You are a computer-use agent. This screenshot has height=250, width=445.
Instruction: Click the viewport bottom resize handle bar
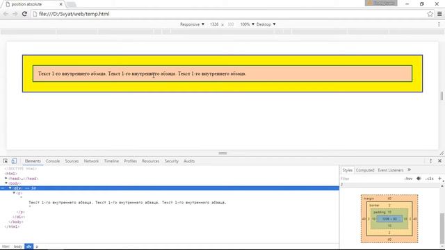(x=222, y=153)
